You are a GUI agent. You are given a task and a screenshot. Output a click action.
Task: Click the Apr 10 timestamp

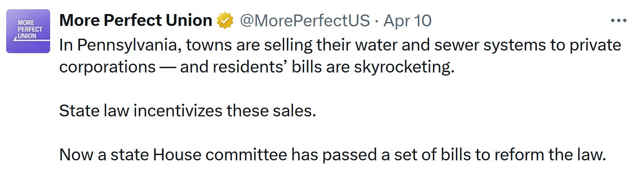click(x=407, y=21)
